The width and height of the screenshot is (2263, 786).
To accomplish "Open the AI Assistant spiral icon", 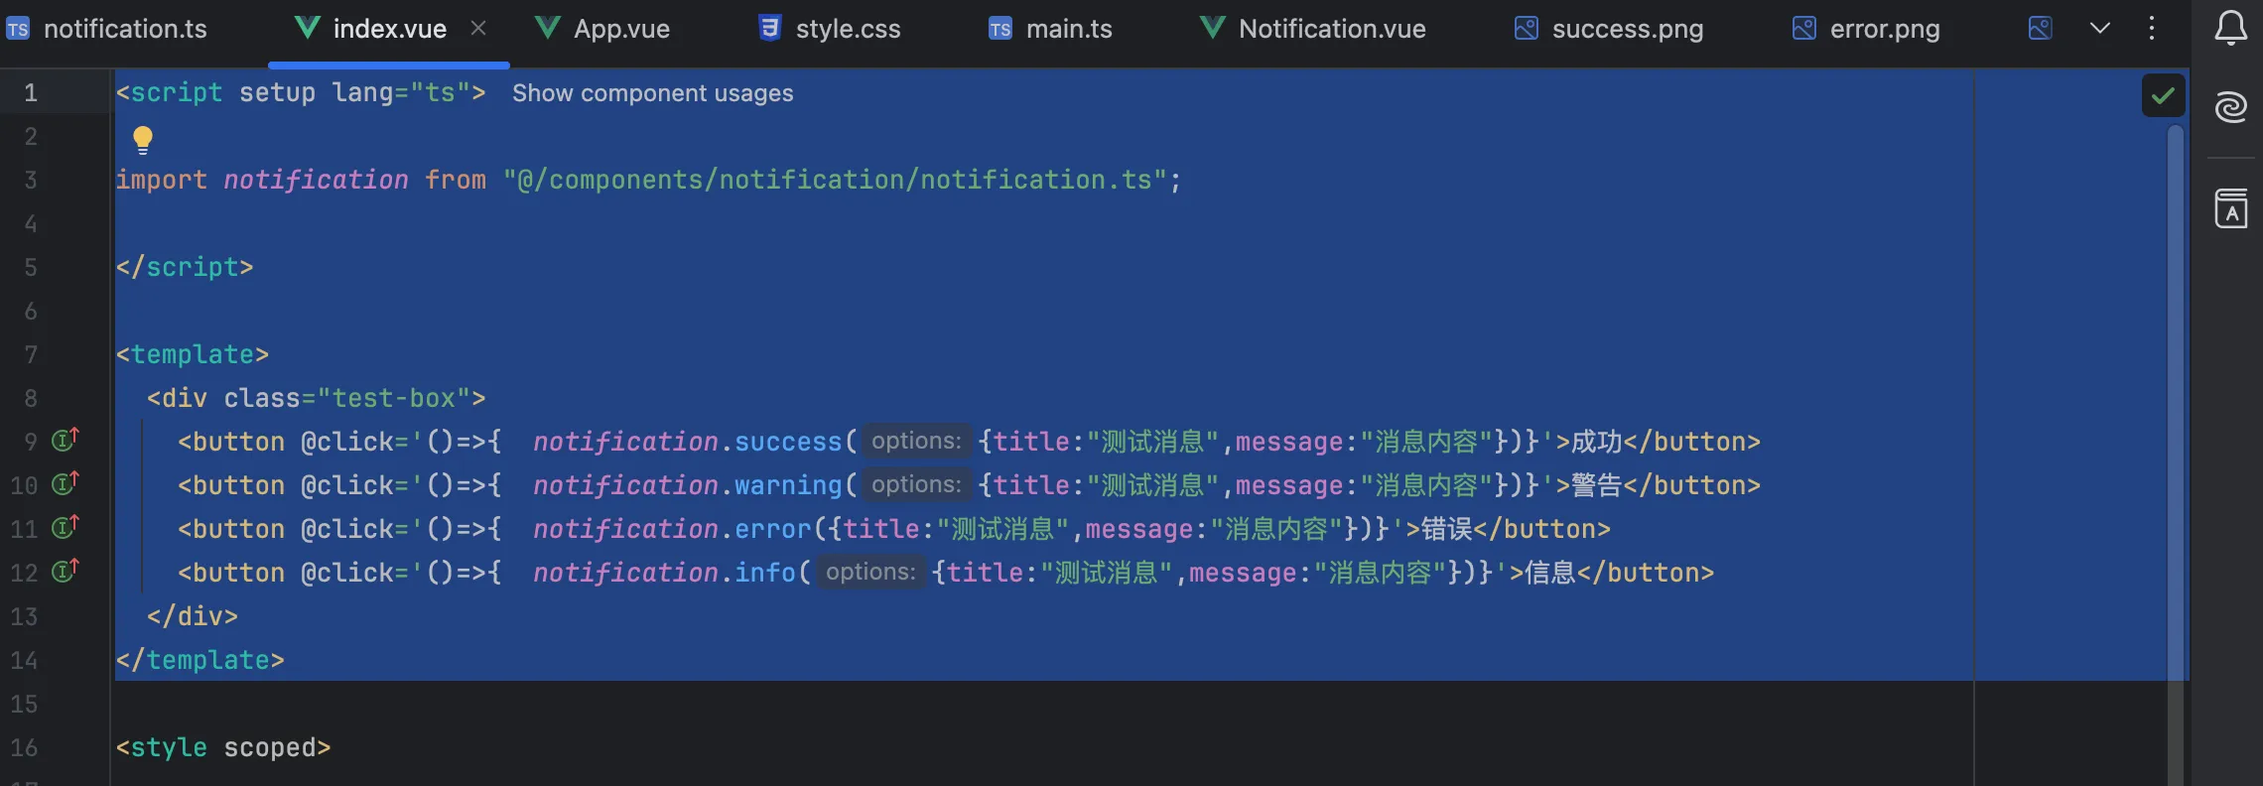I will pyautogui.click(x=2230, y=106).
